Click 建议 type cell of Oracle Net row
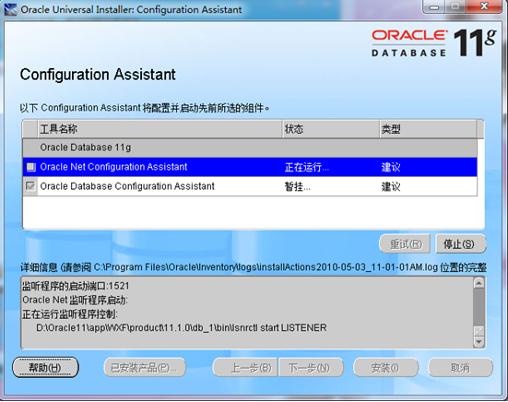The height and width of the screenshot is (402, 508). tap(429, 167)
